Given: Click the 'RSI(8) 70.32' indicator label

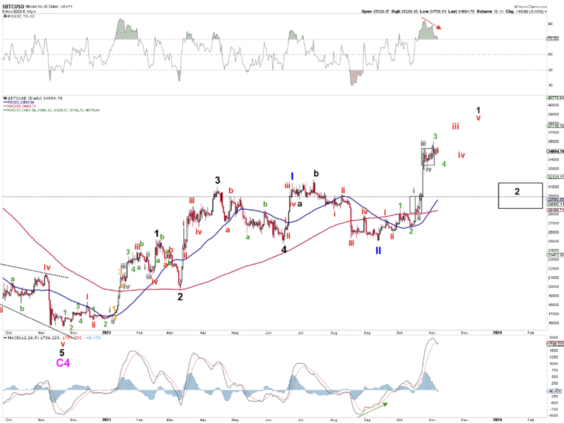Looking at the screenshot, I should pyautogui.click(x=21, y=16).
